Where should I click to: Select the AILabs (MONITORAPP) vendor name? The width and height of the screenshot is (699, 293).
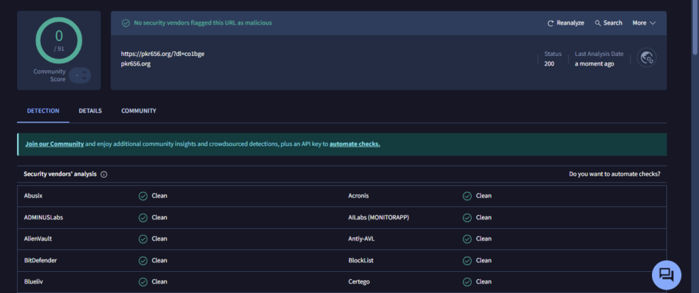coord(378,218)
